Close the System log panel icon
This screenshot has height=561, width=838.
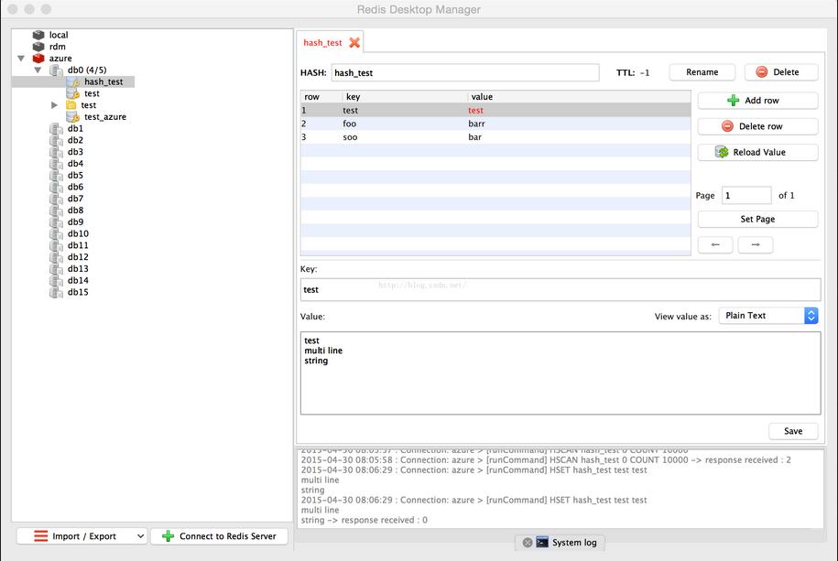528,543
